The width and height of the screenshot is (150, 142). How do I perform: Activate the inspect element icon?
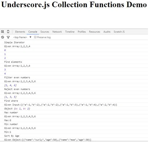[3, 32]
